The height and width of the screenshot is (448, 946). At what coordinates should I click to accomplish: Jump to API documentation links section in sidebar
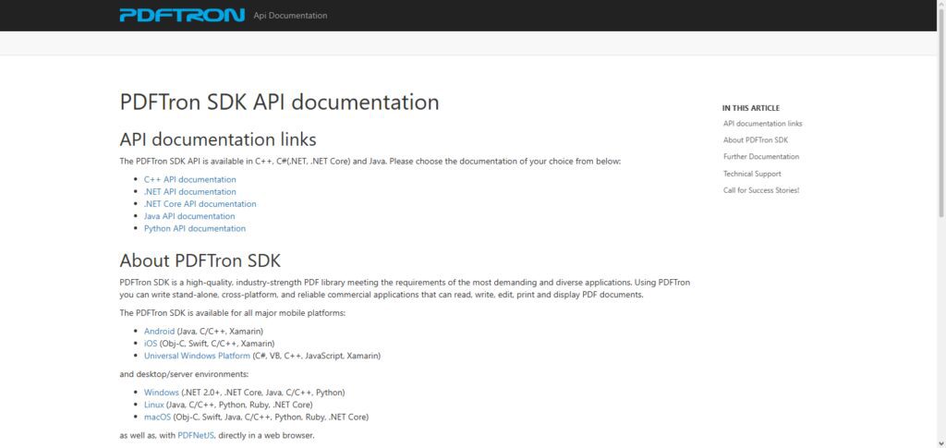pyautogui.click(x=762, y=124)
